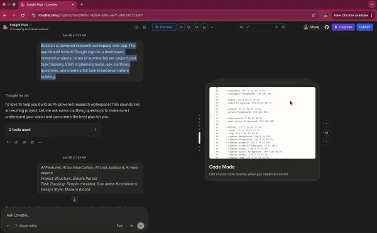Open the Cloud view in toolbar

[x=181, y=27]
